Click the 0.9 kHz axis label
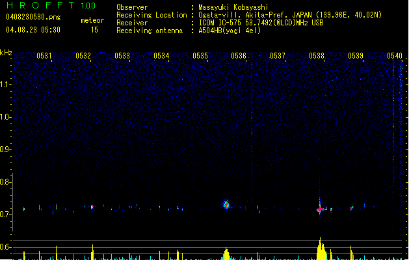Viewport: 409px width, 260px height. [5, 149]
